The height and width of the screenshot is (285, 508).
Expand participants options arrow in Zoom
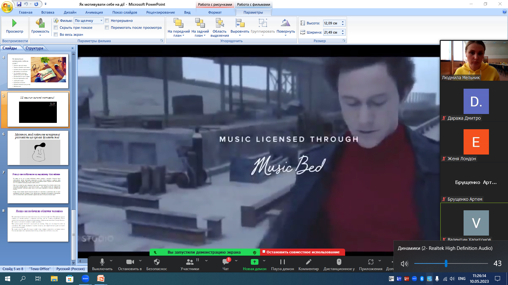pos(206,261)
